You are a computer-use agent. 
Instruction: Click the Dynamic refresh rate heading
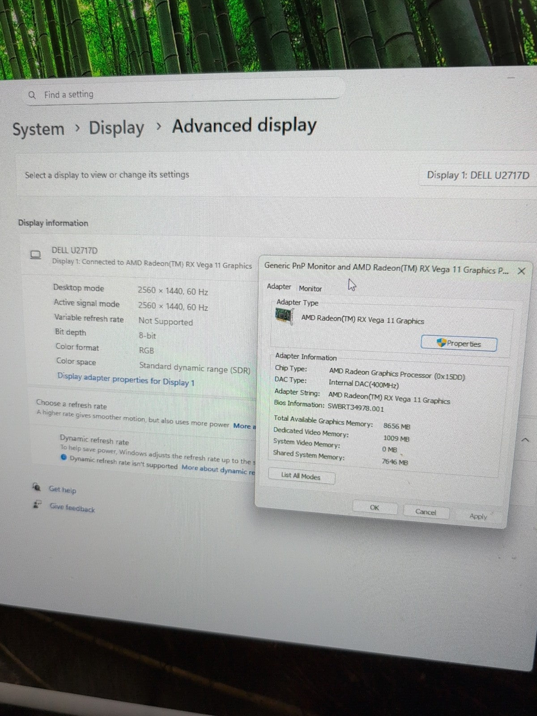[x=94, y=439]
